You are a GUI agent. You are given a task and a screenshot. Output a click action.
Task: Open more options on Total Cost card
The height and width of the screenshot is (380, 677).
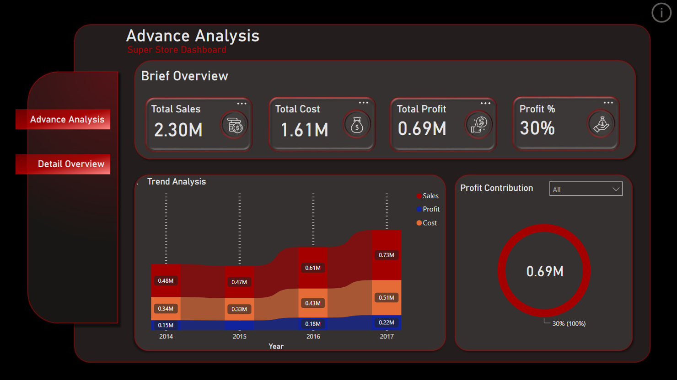point(364,103)
